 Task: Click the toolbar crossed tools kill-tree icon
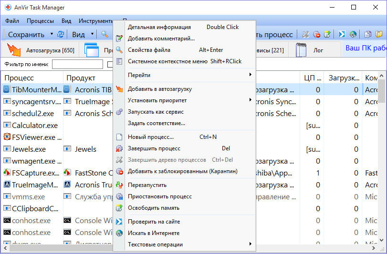click(305, 34)
